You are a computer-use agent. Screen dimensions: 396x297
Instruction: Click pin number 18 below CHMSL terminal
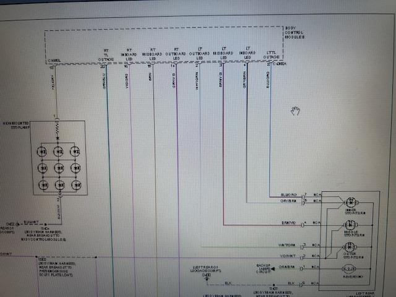pyautogui.click(x=51, y=67)
